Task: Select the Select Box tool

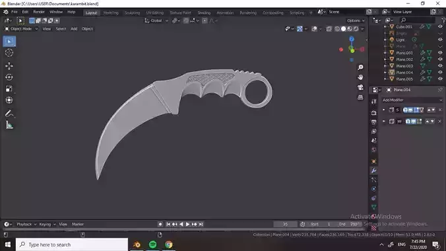Action: pos(9,42)
